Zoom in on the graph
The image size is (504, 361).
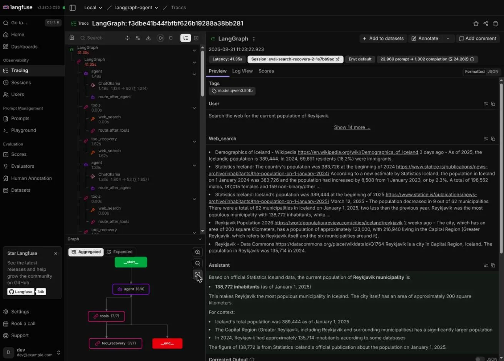click(x=198, y=252)
